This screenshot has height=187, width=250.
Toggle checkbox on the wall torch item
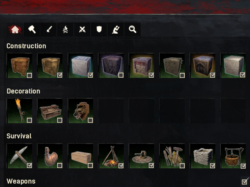[x=29, y=120]
